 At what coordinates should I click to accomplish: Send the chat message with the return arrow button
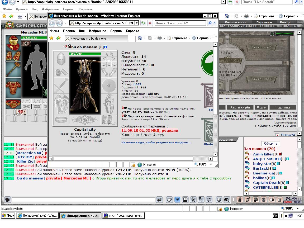[x=159, y=200]
